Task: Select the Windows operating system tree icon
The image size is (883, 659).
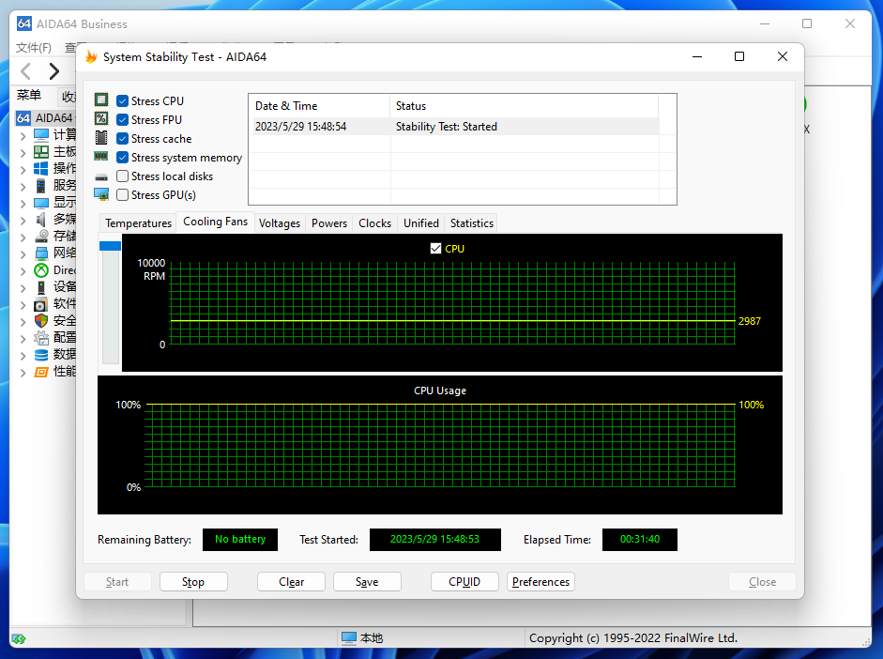Action: (41, 168)
